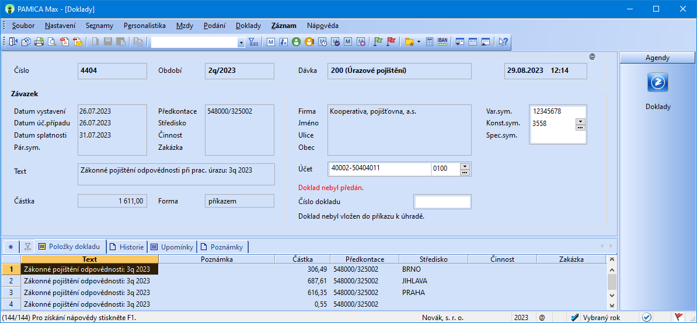Expand the Konst.sym. dropdown arrow
Image resolution: width=697 pixels, height=323 pixels.
click(580, 121)
